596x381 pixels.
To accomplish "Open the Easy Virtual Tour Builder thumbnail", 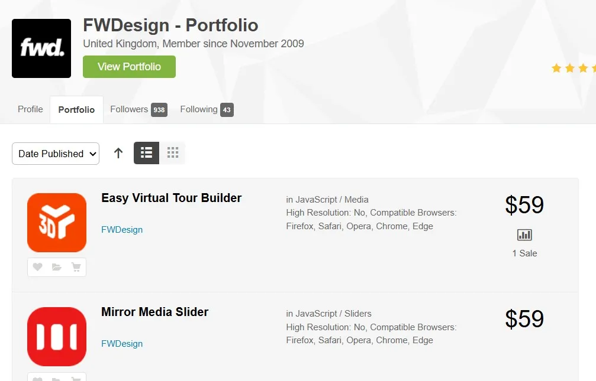I will click(x=57, y=223).
